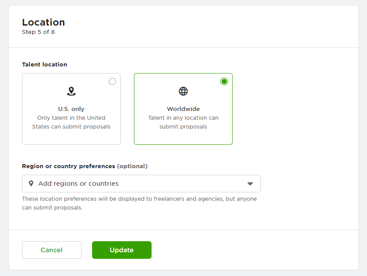
Task: Click the 'Location' page heading
Action: (44, 22)
